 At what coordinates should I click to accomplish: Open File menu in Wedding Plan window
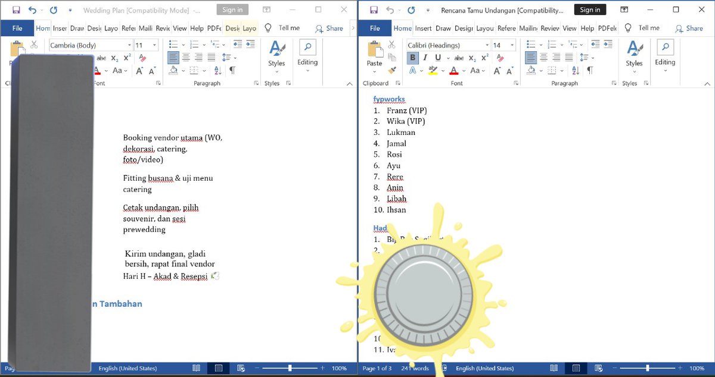point(17,28)
